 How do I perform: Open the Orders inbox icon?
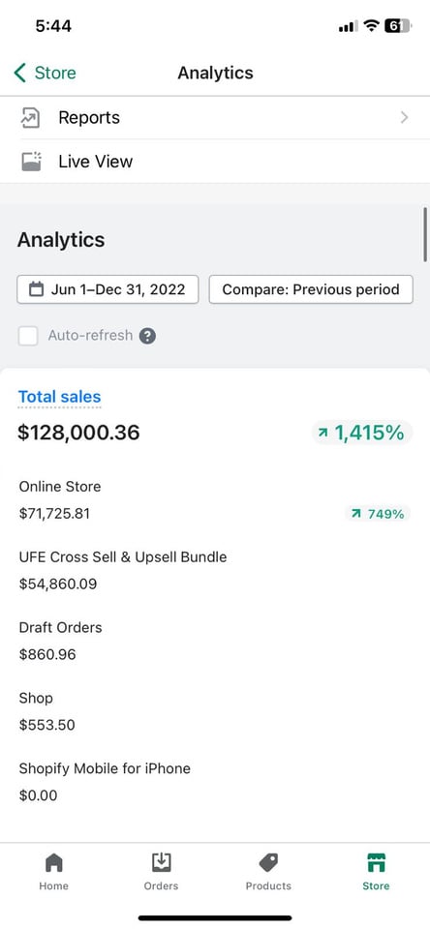(x=162, y=862)
